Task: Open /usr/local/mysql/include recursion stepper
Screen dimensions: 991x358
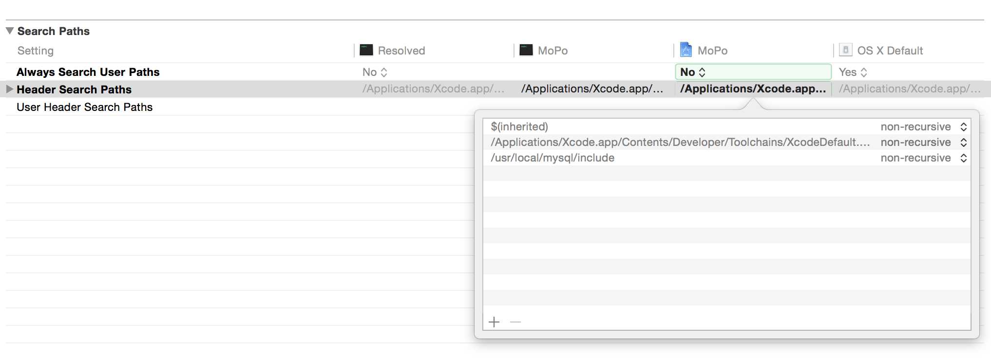Action: 964,158
